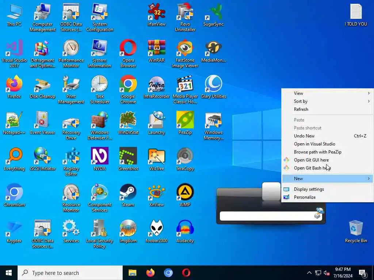This screenshot has height=280, width=374.
Task: Select the Steam desktop icon
Action: click(128, 195)
